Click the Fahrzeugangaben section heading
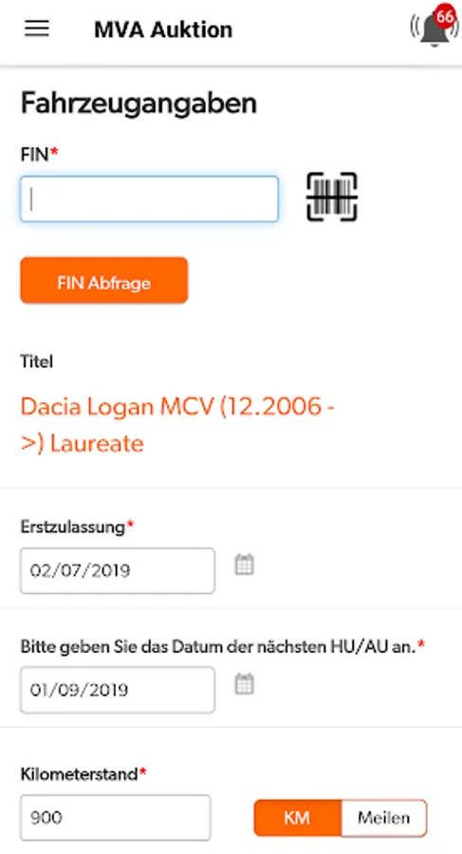The height and width of the screenshot is (854, 462). tap(139, 102)
